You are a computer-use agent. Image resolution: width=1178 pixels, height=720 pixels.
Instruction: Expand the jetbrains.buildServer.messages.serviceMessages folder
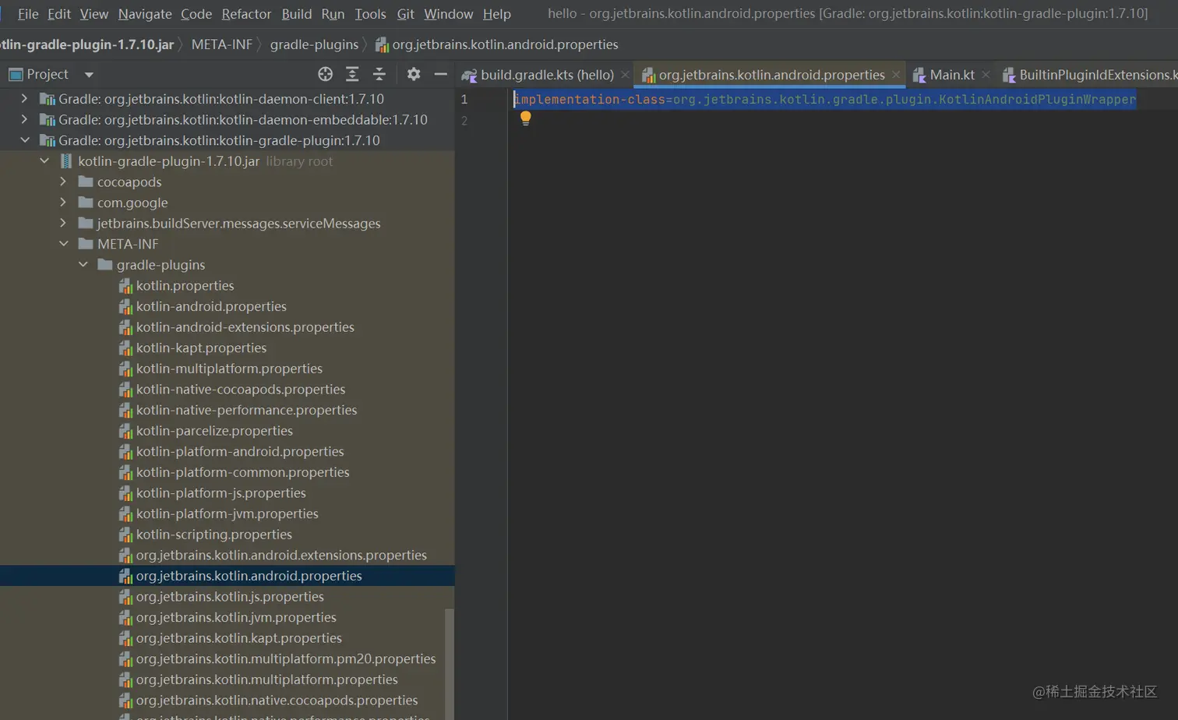pyautogui.click(x=63, y=224)
